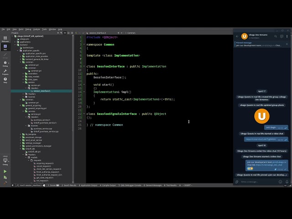Viewport: 292px width, 219px height.
Task: Click the voice message microphone in Telegram
Action: pyautogui.click(x=287, y=182)
